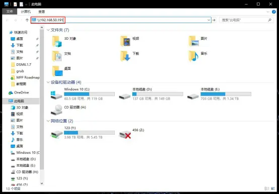
Task: Open quick access toolbar customize dropdown
Action: click(26, 4)
